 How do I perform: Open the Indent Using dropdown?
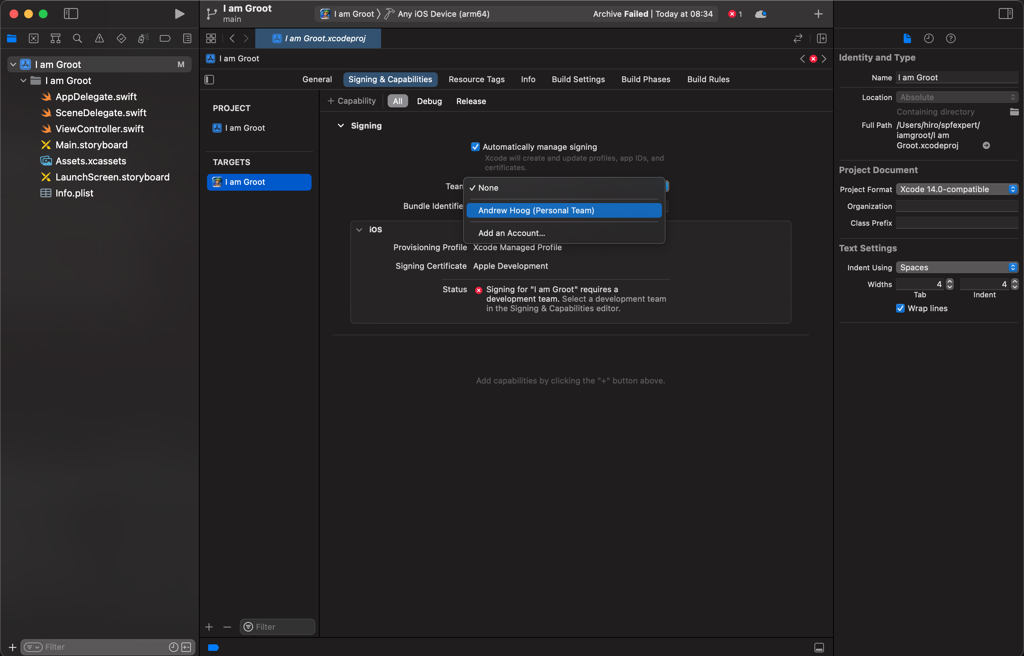[x=957, y=267]
